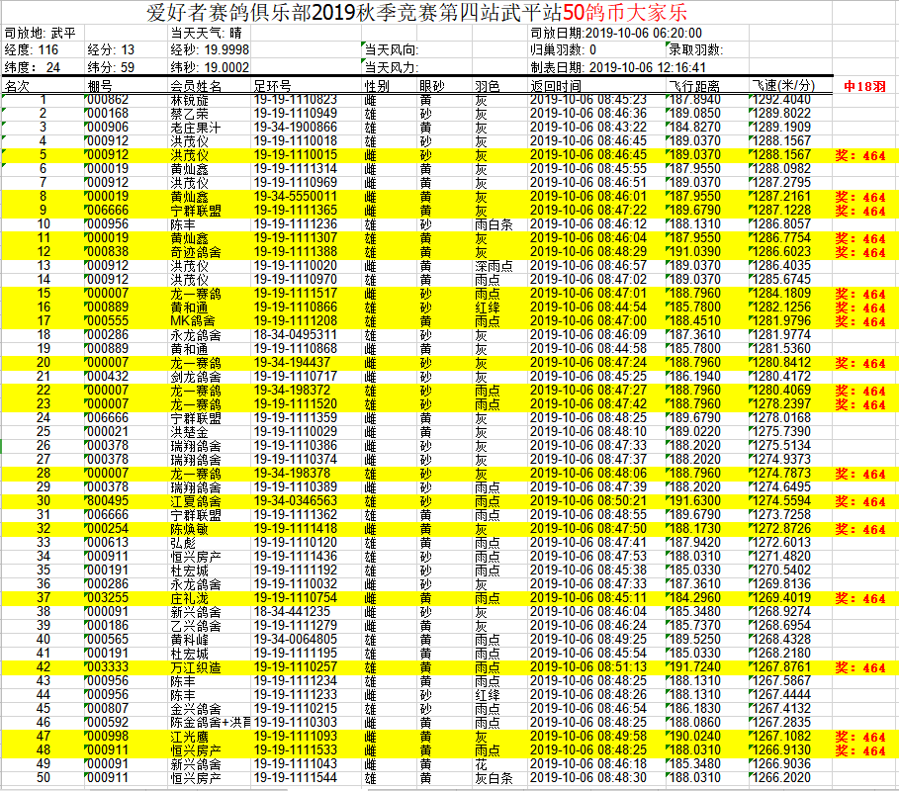Image resolution: width=899 pixels, height=791 pixels.
Task: Click member name 弘彪
Action: [183, 542]
